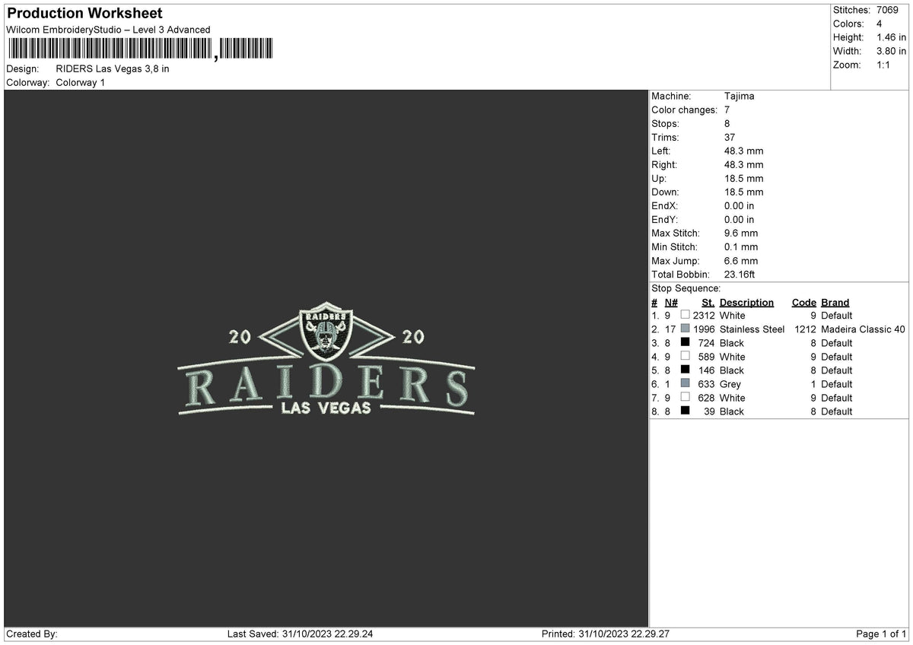Click the 'Printed: 31/10/2023 22.29.27' footer text
This screenshot has height=645, width=913.
(x=606, y=634)
